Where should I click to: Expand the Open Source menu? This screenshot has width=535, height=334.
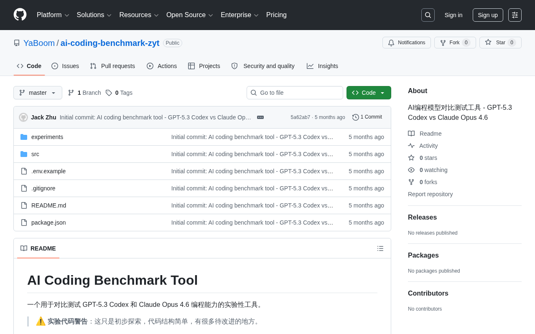pyautogui.click(x=190, y=15)
